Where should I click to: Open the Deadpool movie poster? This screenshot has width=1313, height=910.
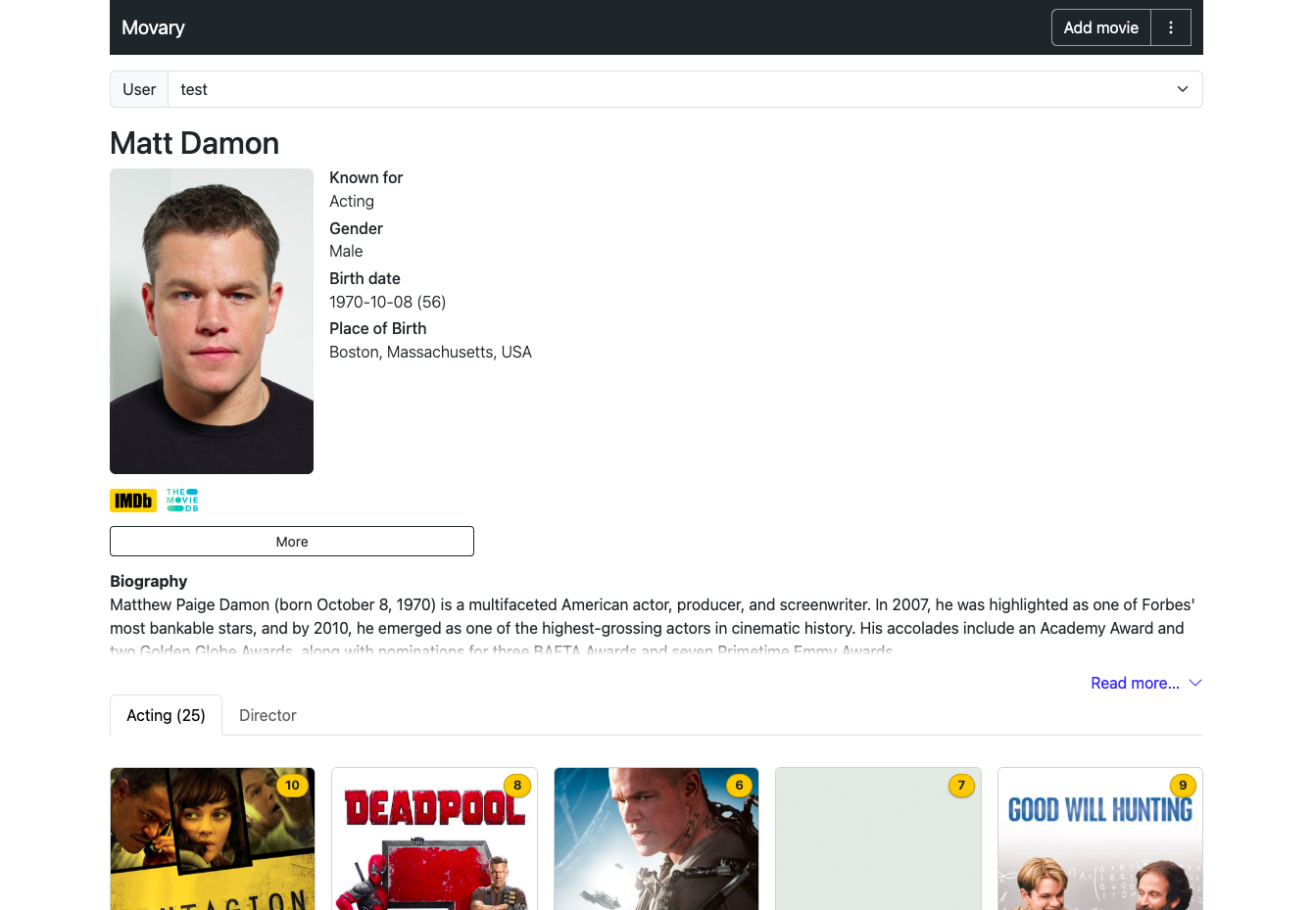[434, 838]
